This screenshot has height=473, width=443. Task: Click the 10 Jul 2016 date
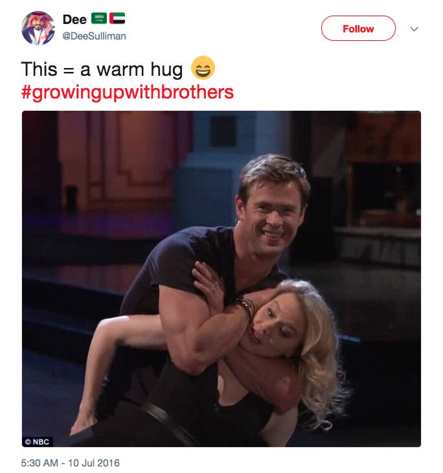pos(94,463)
